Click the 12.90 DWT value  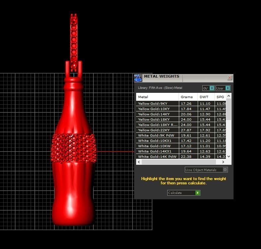pyautogui.click(x=205, y=114)
